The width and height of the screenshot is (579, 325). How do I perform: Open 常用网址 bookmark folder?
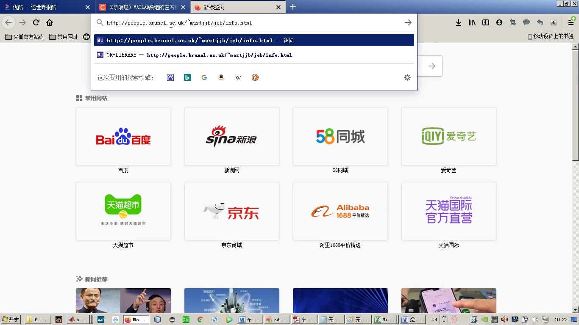pos(64,37)
